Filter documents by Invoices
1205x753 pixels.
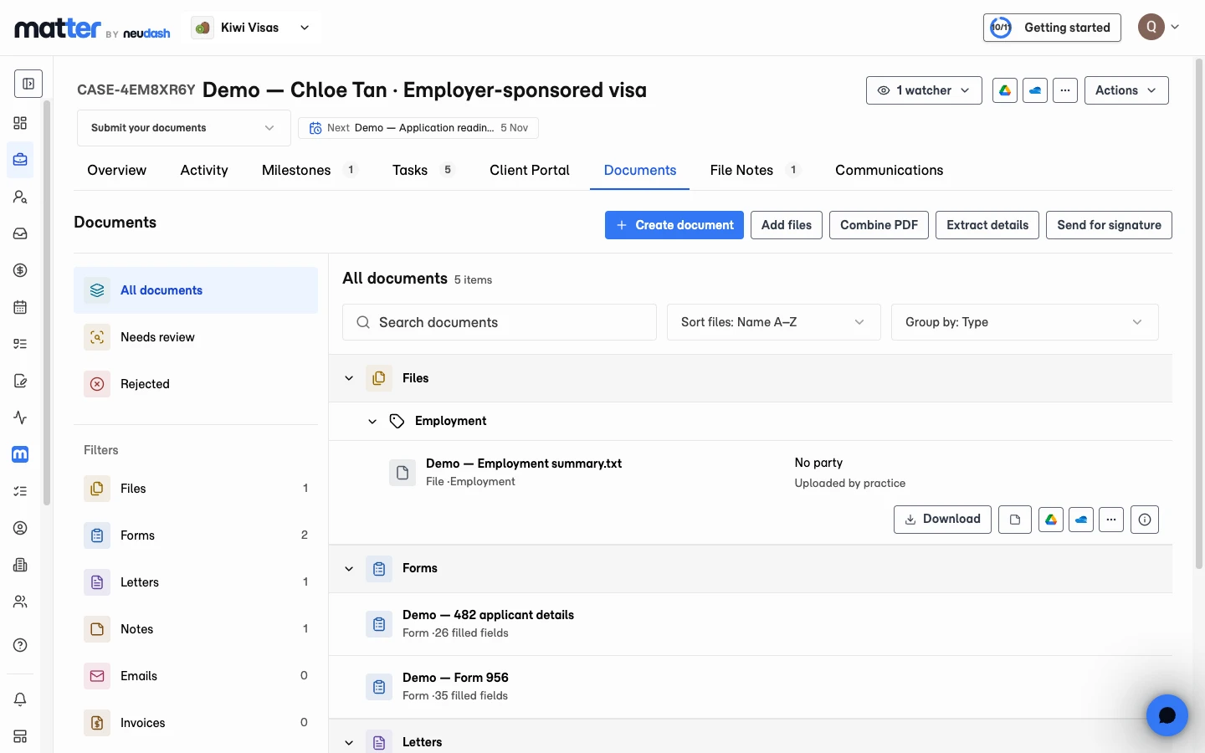tap(196, 723)
